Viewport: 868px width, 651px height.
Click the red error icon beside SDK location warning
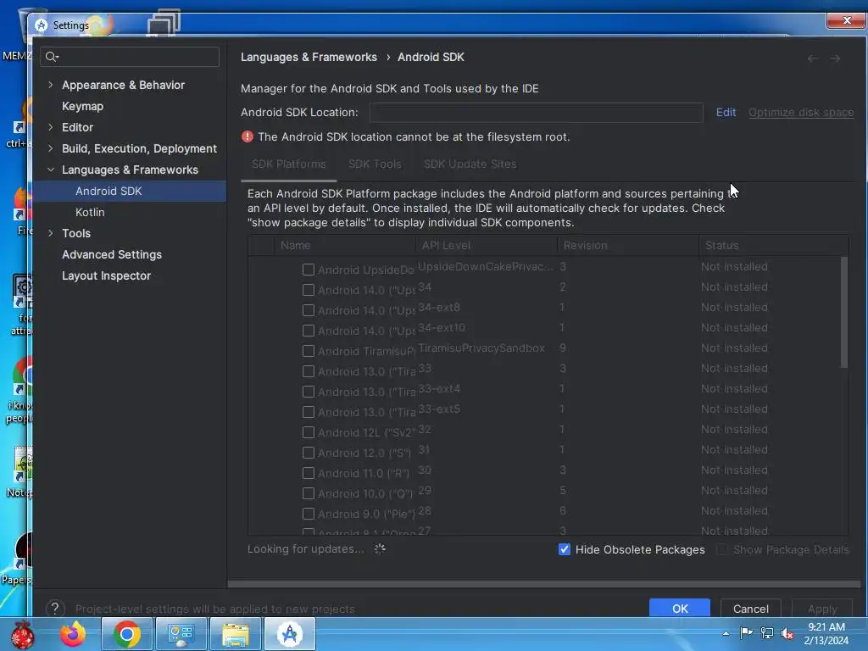coord(248,136)
